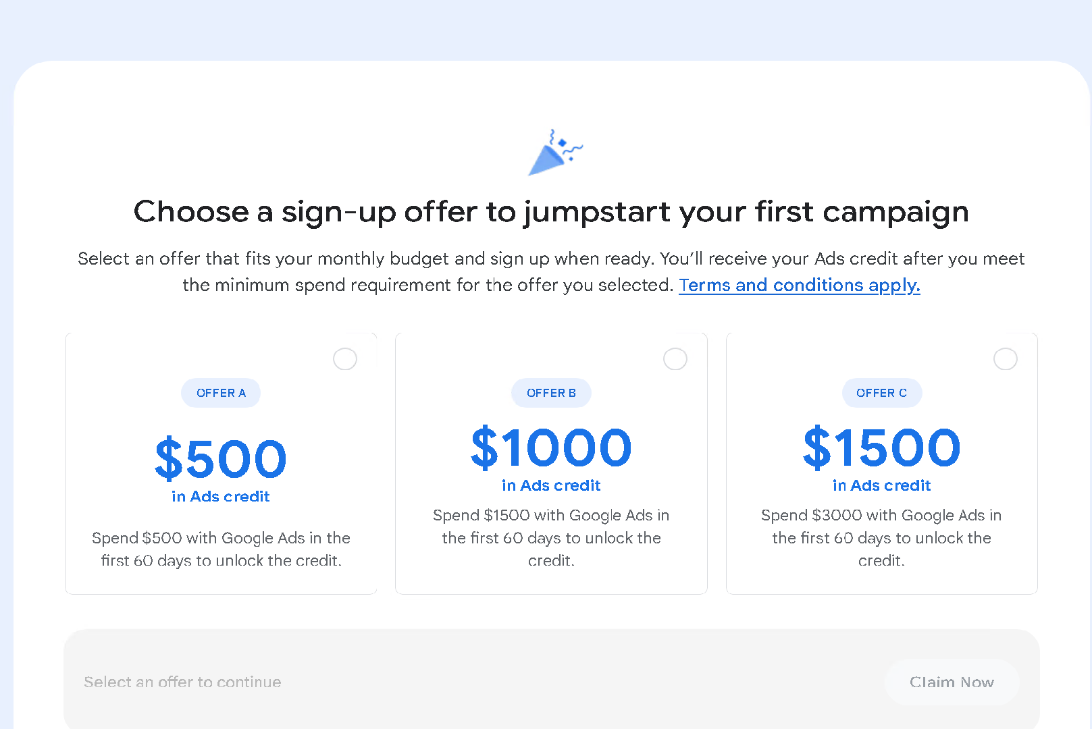Click the Spend $1500 requirement description
1092x729 pixels.
click(551, 537)
